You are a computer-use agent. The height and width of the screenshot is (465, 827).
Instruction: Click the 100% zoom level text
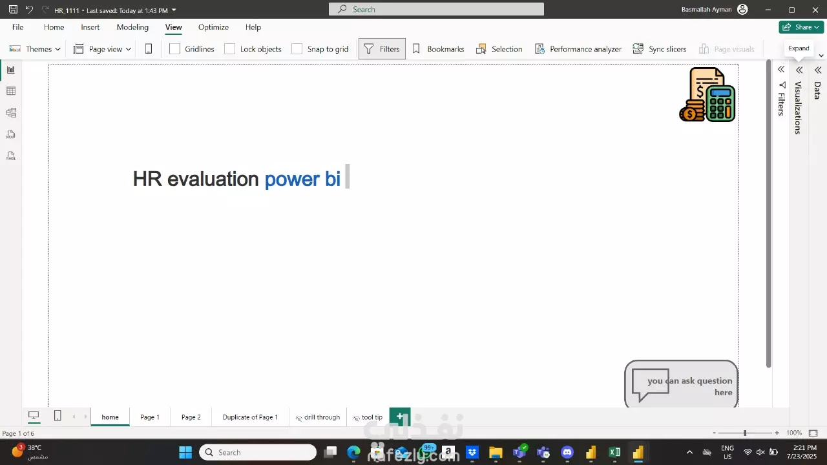(x=794, y=433)
